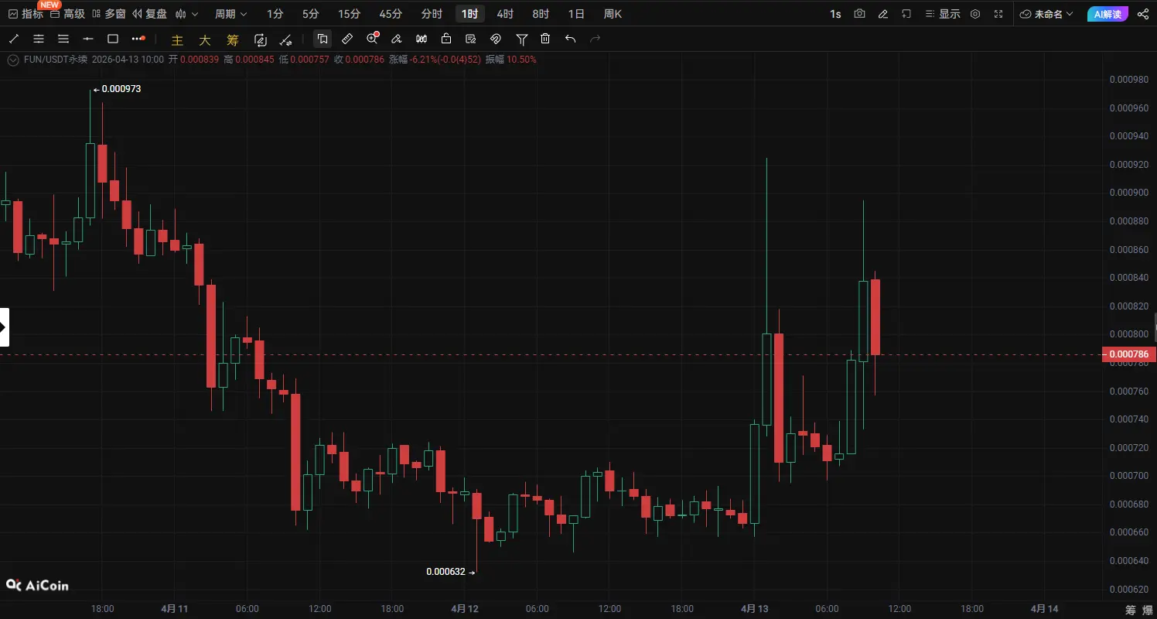This screenshot has height=619, width=1157.
Task: Expand the left side panel arrow
Action: pyautogui.click(x=4, y=327)
